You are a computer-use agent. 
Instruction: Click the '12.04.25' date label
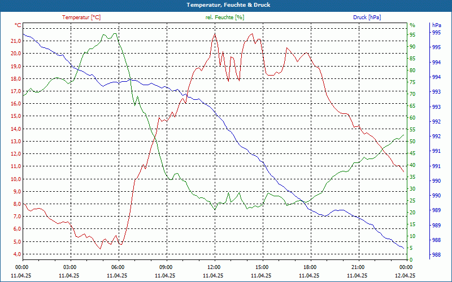point(405,276)
